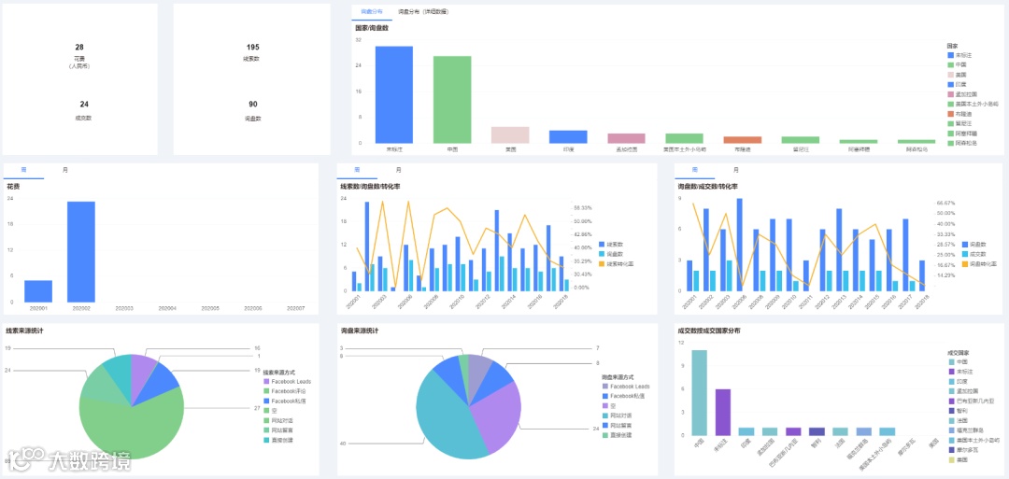Click the 成交数按成交国家分布 chart title
This screenshot has width=1009, height=479.
(x=708, y=331)
